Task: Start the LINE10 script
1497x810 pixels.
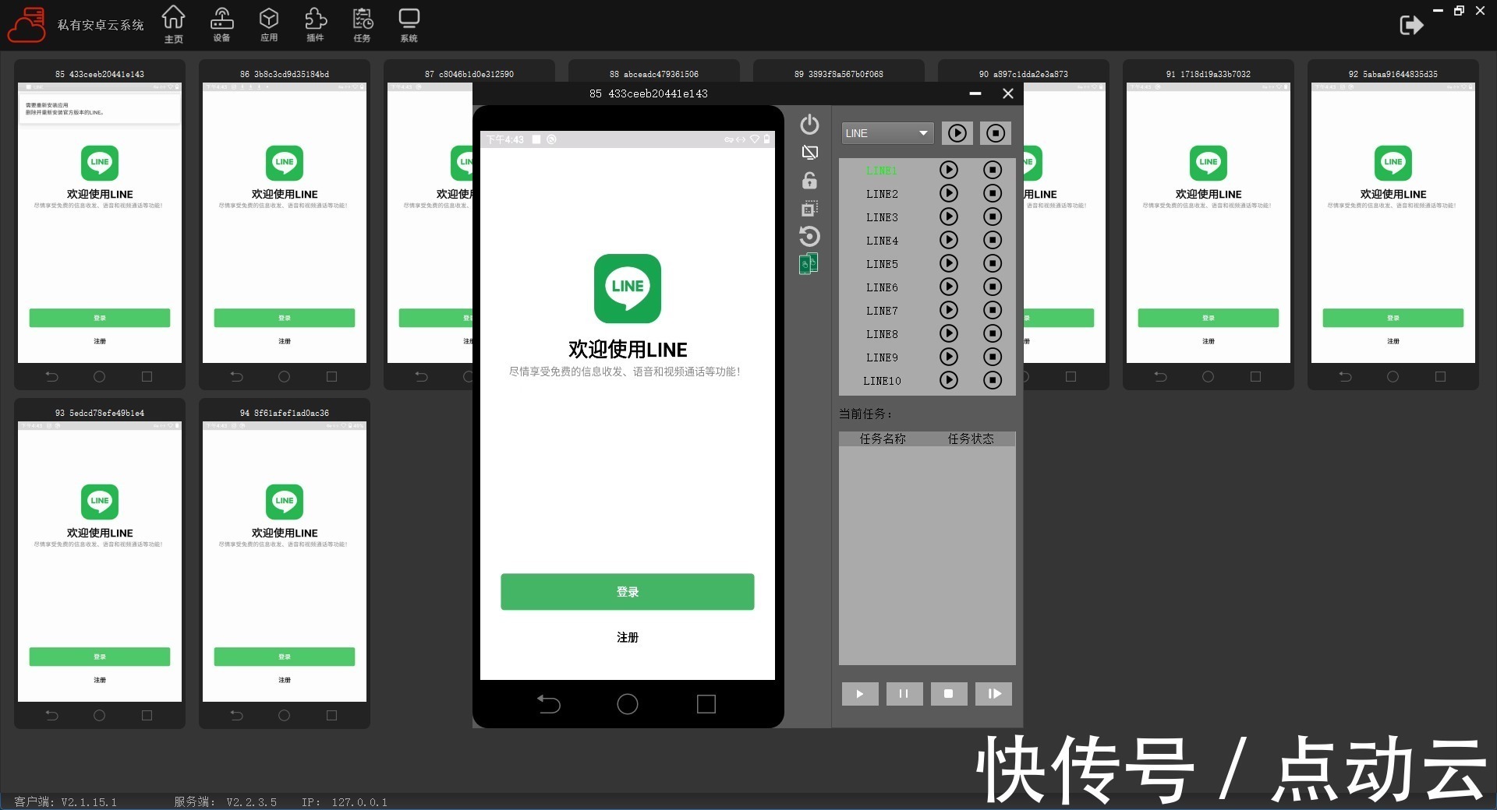Action: pos(948,380)
